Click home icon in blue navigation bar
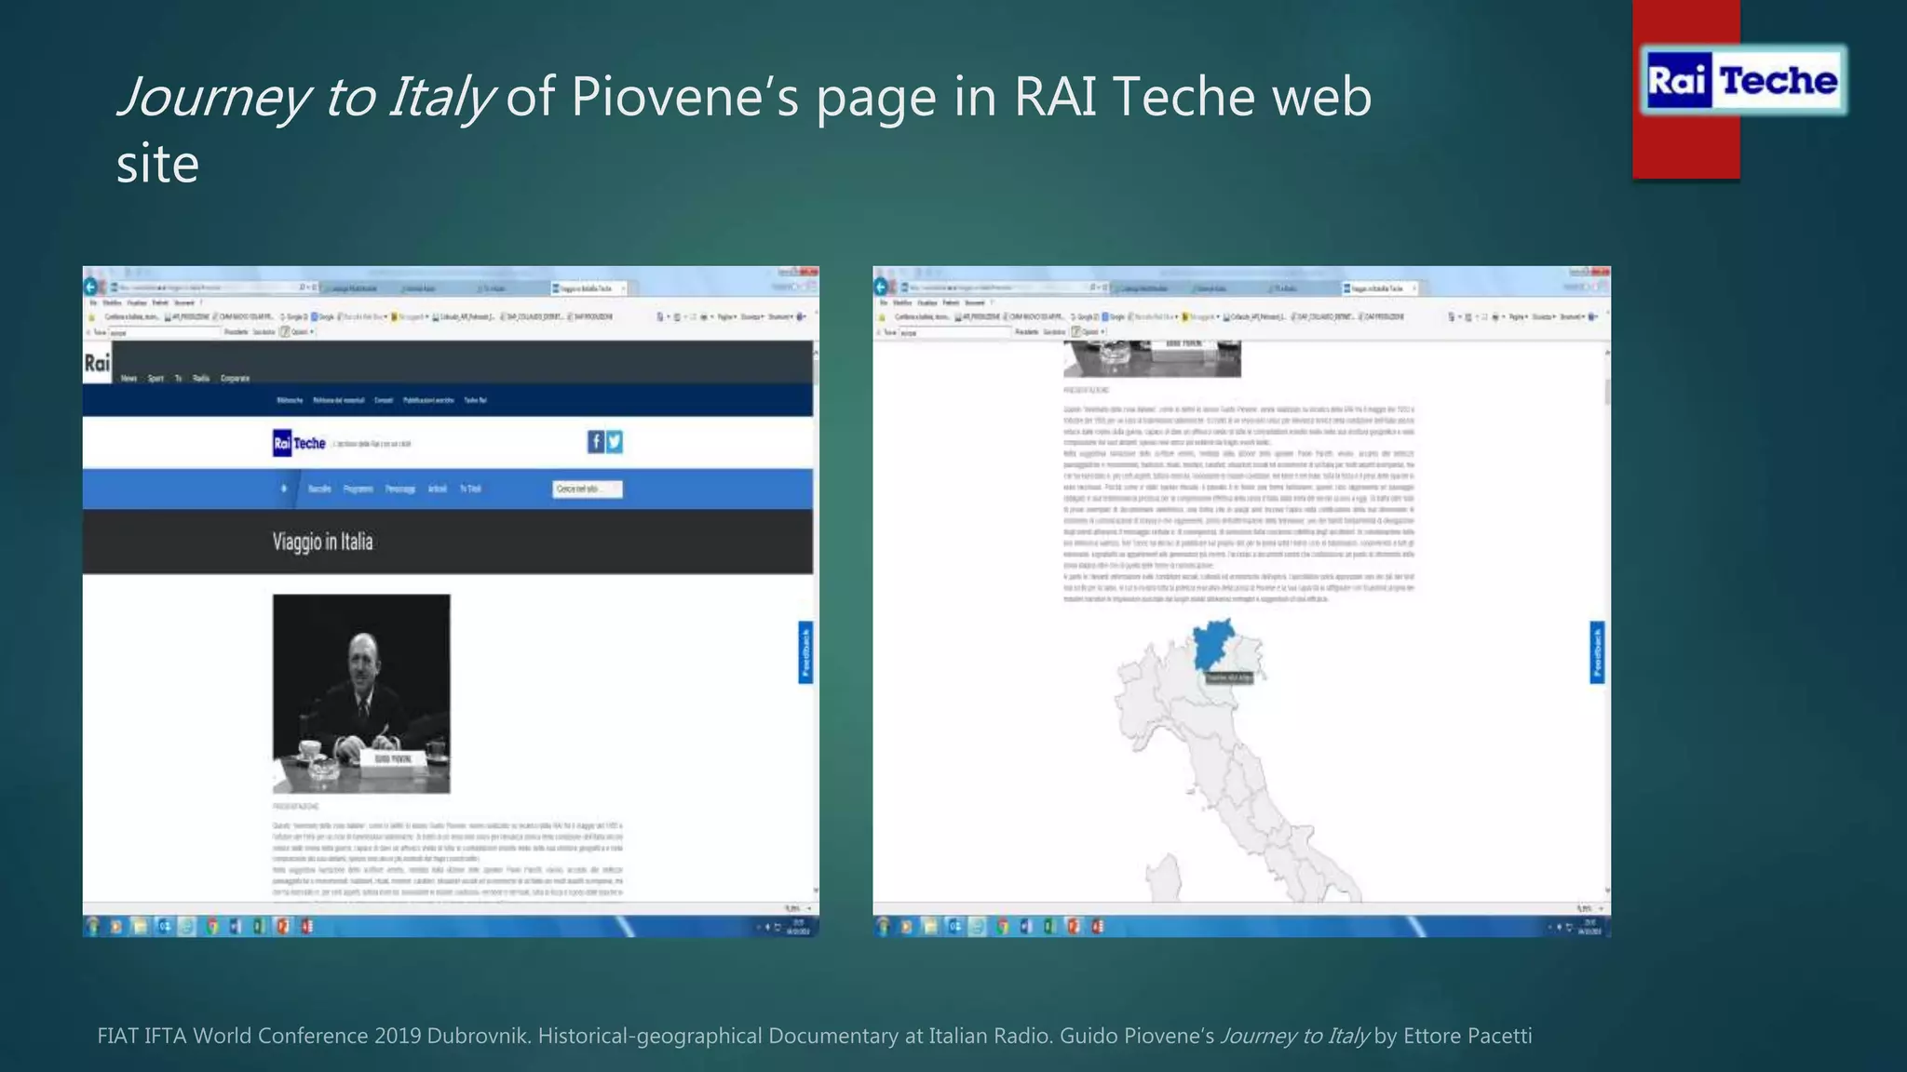Viewport: 1907px width, 1072px height. tap(284, 489)
